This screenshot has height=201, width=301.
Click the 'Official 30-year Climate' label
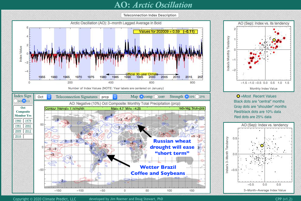click(x=142, y=74)
